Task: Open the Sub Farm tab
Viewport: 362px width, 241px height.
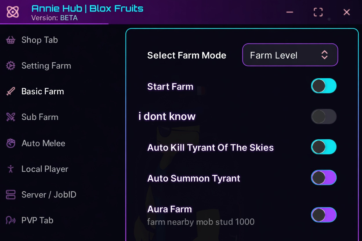Action: [40, 117]
